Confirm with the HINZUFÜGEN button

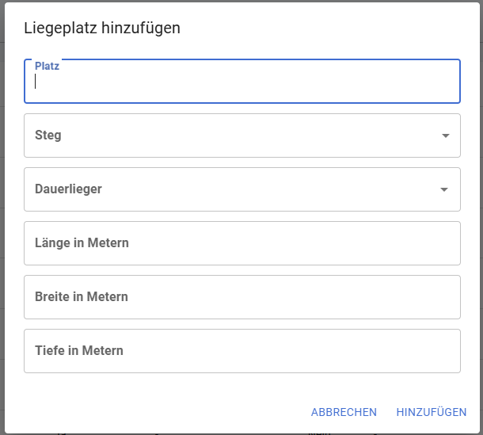point(432,412)
